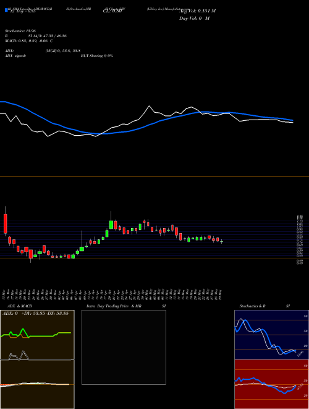Click the tallest green candle in April
Viewport: 309px width, 409px height.
[x=111, y=224]
